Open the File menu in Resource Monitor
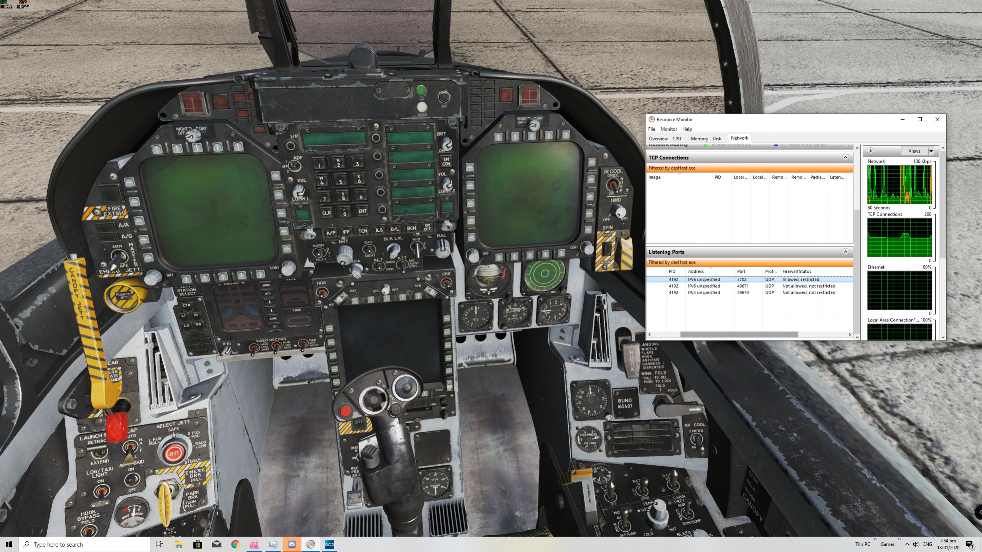The height and width of the screenshot is (552, 982). coord(652,129)
